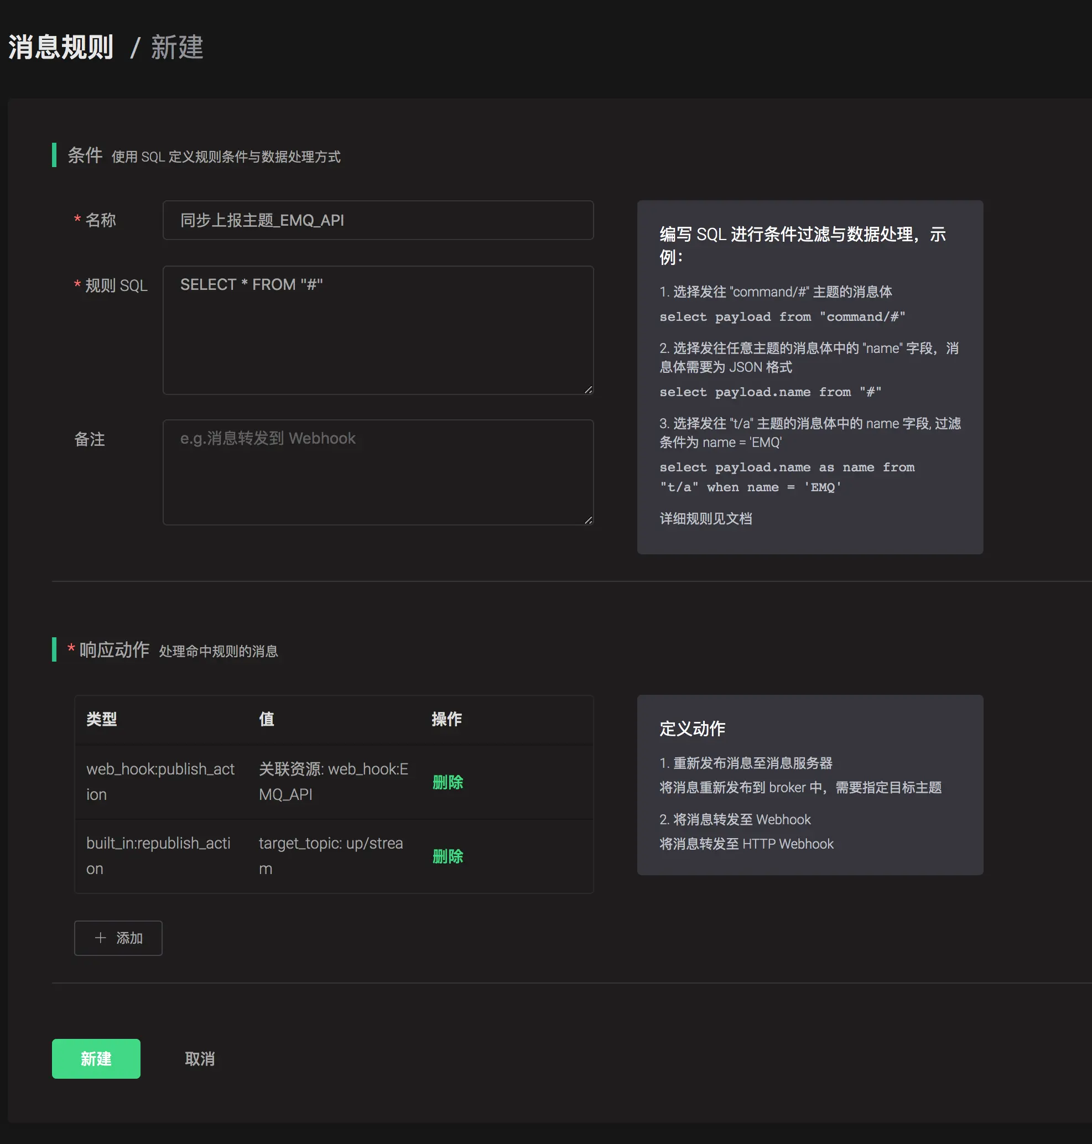
Task: Click the 规则 SQL textarea
Action: coord(378,330)
